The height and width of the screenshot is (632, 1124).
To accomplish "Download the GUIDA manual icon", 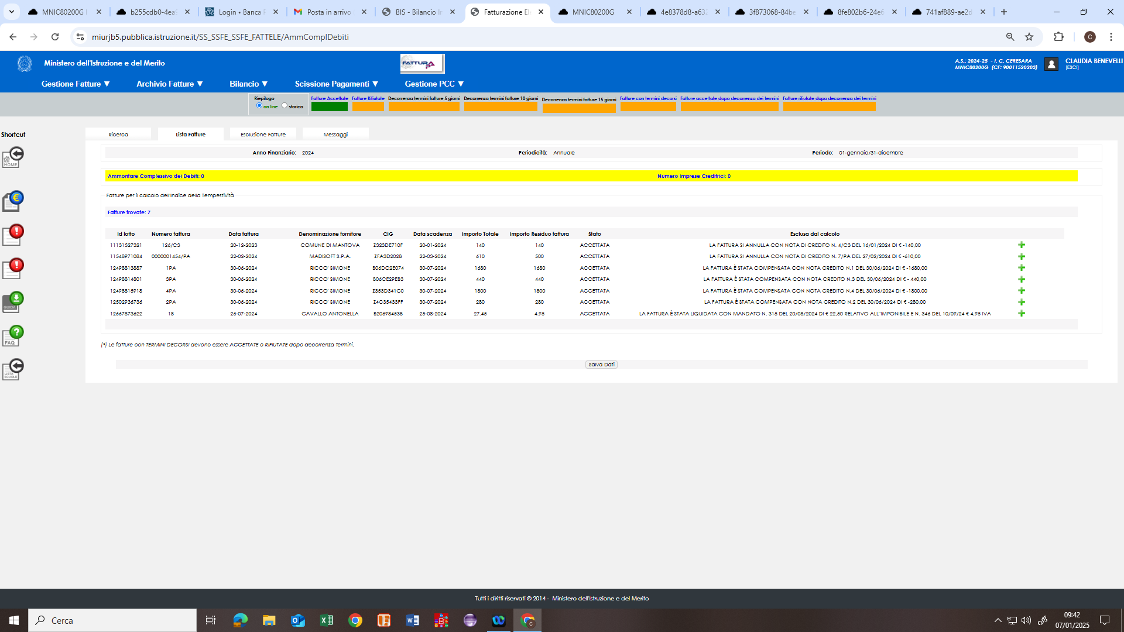I will pos(13,302).
